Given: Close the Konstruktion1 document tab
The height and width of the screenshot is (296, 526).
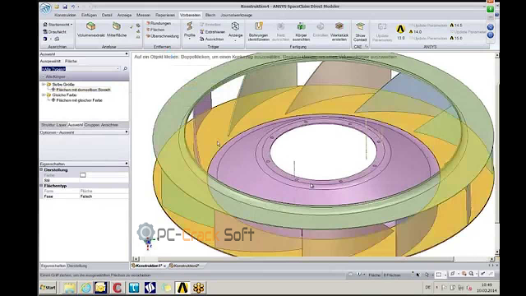Looking at the screenshot, I should pyautogui.click(x=164, y=266).
